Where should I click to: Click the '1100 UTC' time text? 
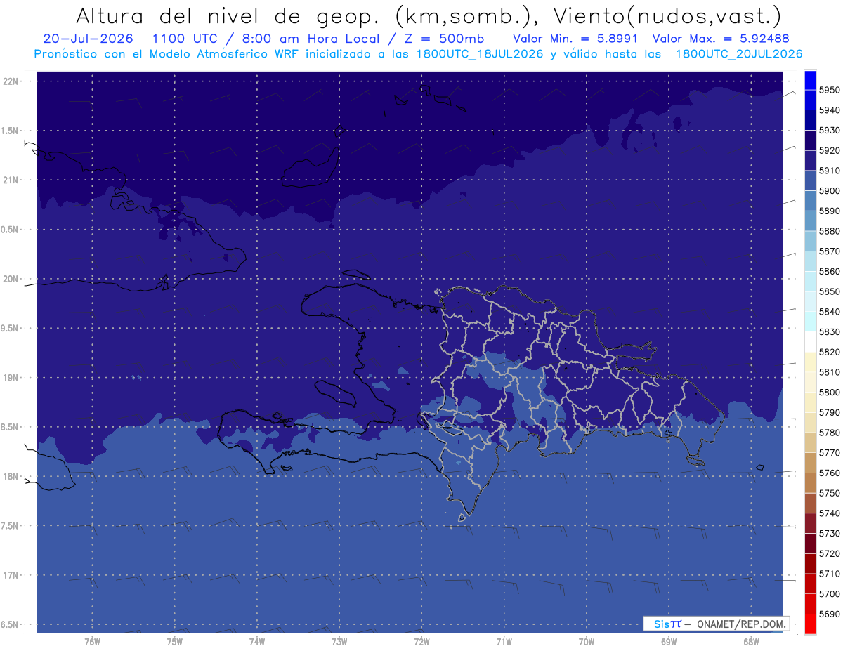pos(188,39)
